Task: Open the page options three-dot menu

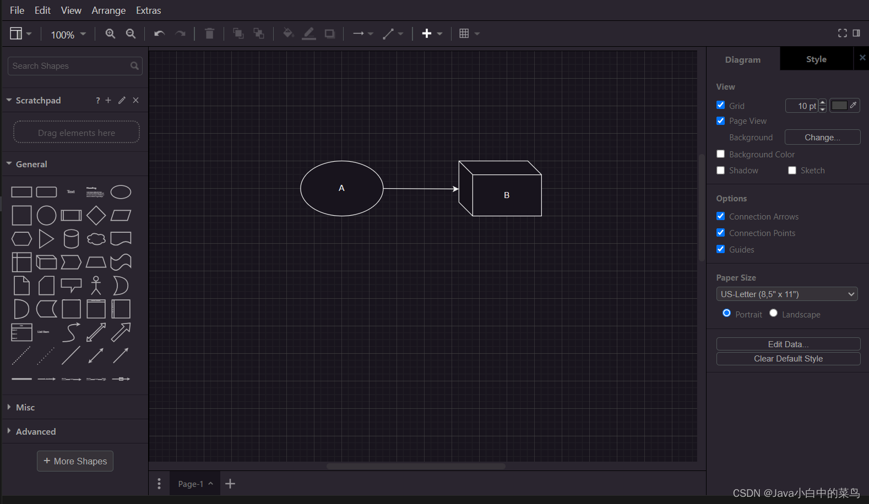Action: (159, 484)
